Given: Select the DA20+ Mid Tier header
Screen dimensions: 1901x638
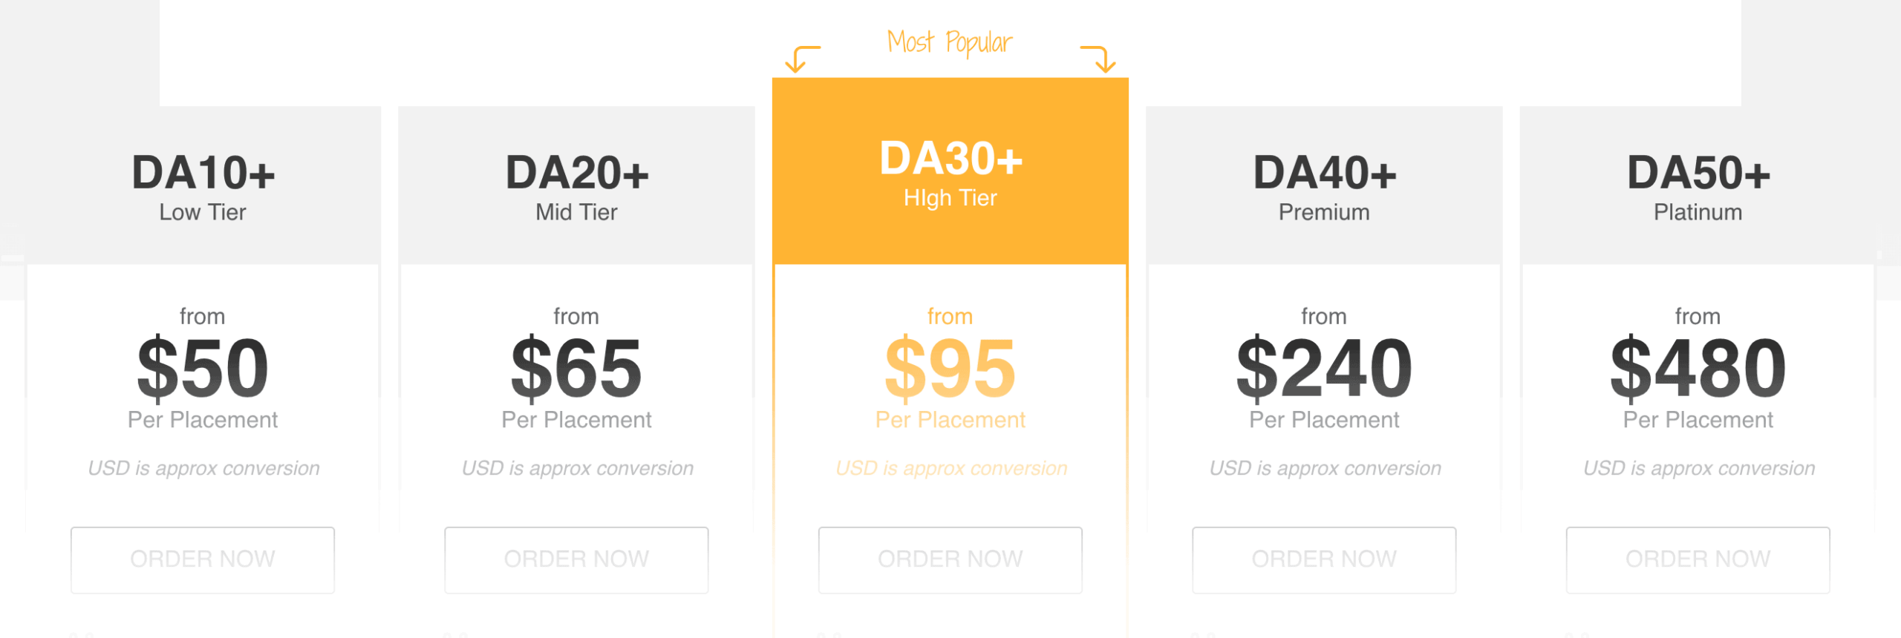Looking at the screenshot, I should (x=577, y=185).
